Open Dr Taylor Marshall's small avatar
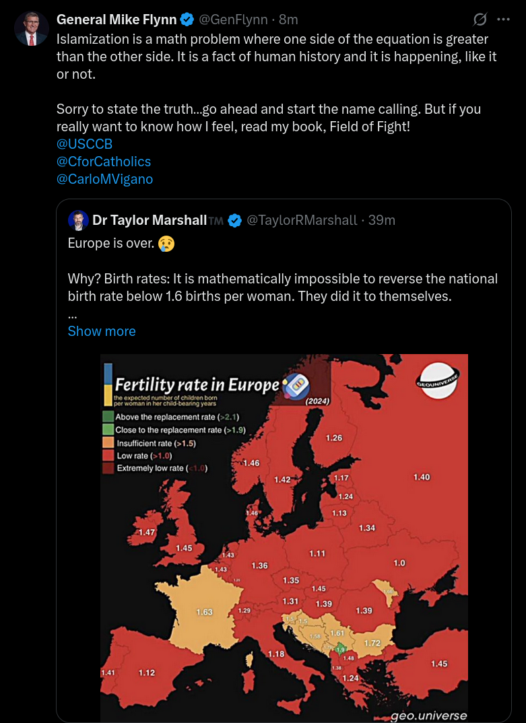526x723 pixels. click(78, 220)
